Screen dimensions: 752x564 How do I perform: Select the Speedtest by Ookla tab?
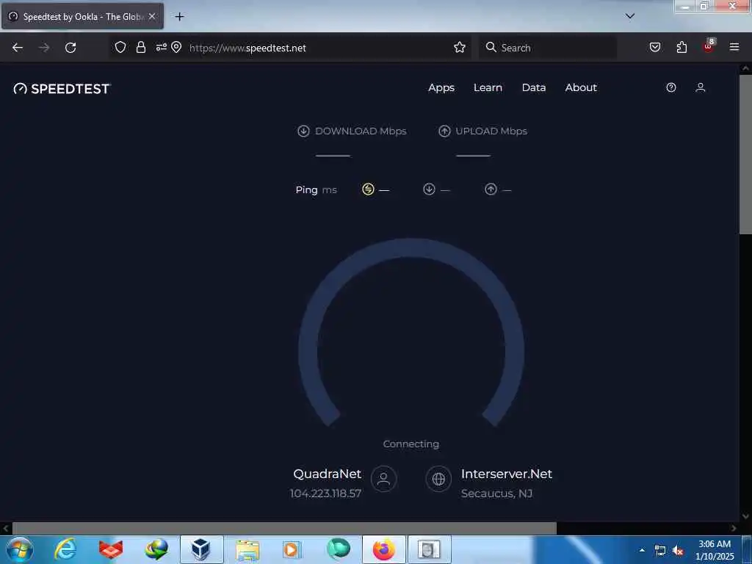82,16
